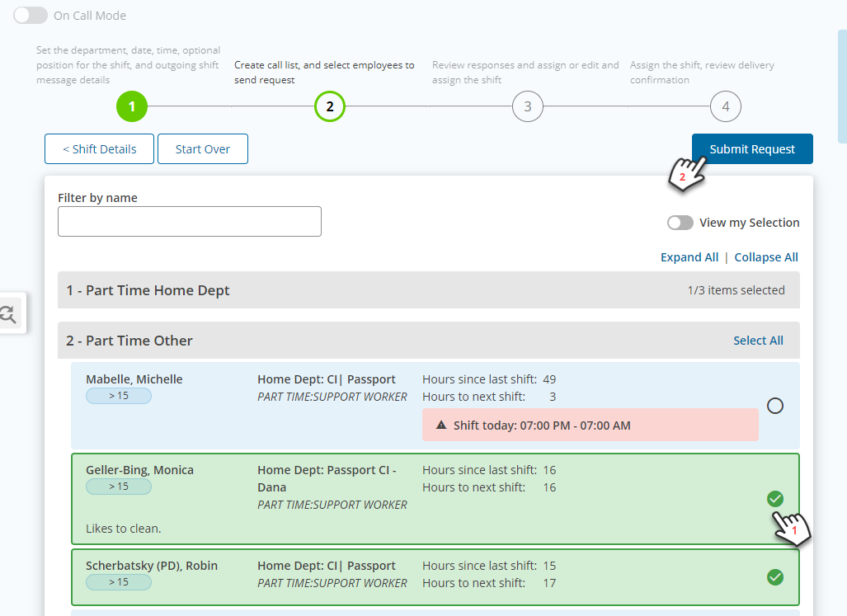Submit the shift request

tap(752, 149)
